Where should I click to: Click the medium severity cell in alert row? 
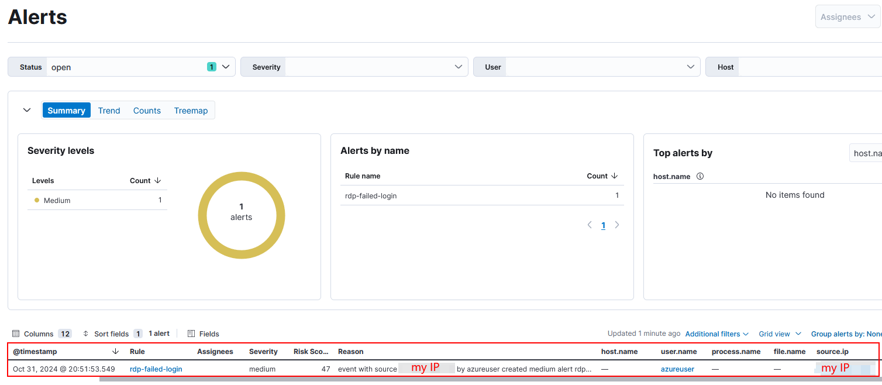click(262, 369)
